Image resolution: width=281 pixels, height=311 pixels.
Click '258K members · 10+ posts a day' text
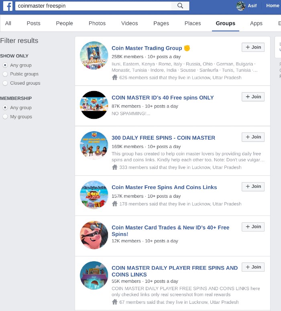pyautogui.click(x=146, y=57)
